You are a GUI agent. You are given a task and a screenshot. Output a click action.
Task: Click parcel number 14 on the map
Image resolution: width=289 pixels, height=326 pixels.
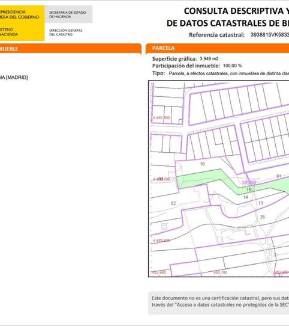click(246, 197)
